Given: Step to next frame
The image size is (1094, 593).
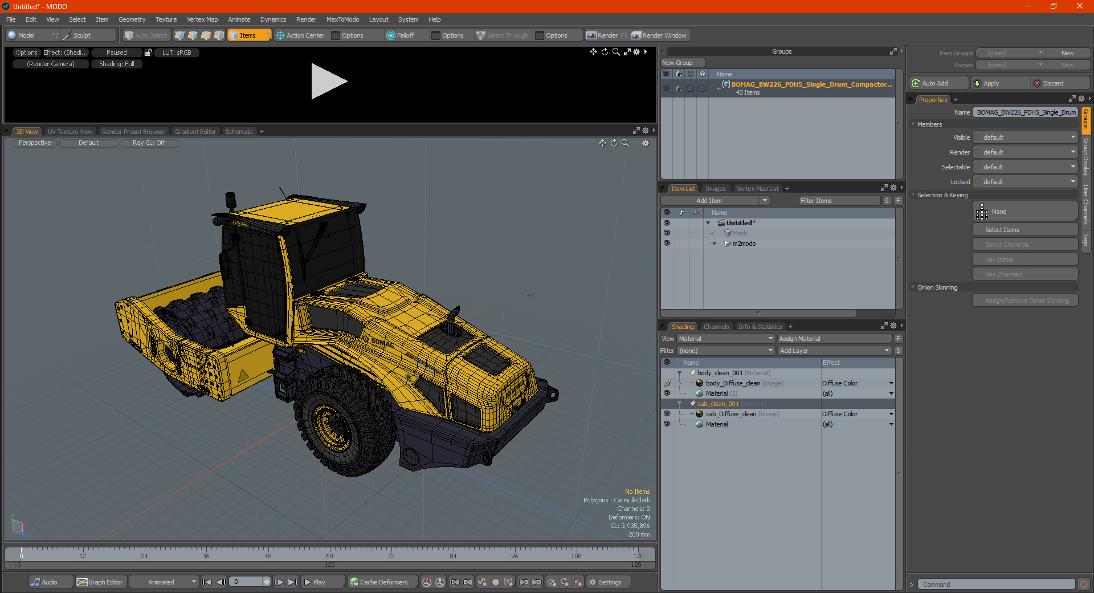Looking at the screenshot, I should pos(279,582).
